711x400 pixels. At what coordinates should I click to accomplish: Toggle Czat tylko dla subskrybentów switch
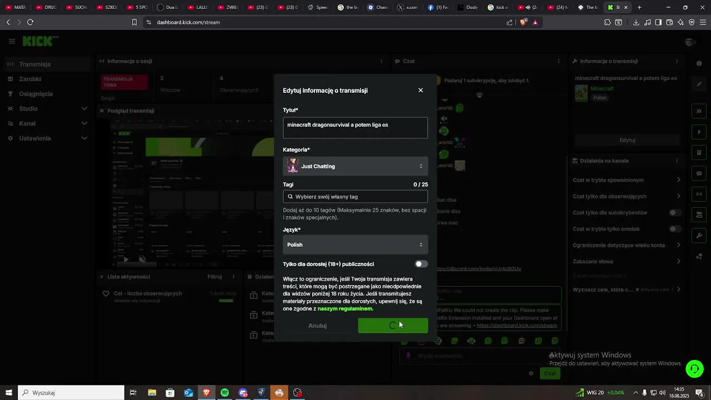675,213
